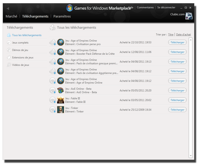The height and width of the screenshot is (166, 199).
Task: Show Démos de jeu category
Action: pos(20,50)
